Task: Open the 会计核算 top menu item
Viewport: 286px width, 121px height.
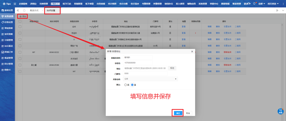Action: coord(113,4)
